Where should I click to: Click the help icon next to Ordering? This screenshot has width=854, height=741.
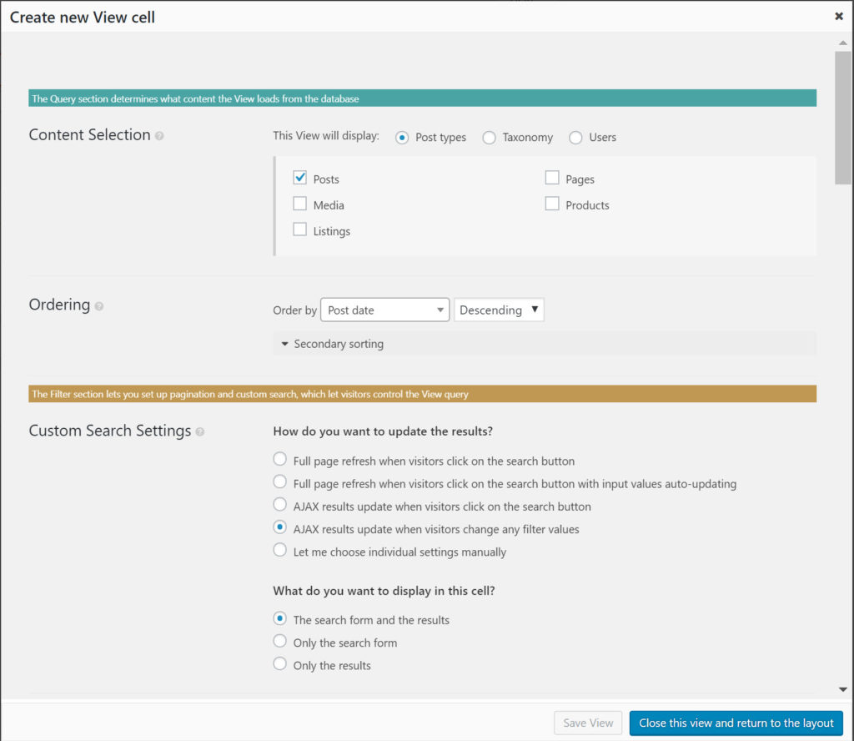[99, 306]
